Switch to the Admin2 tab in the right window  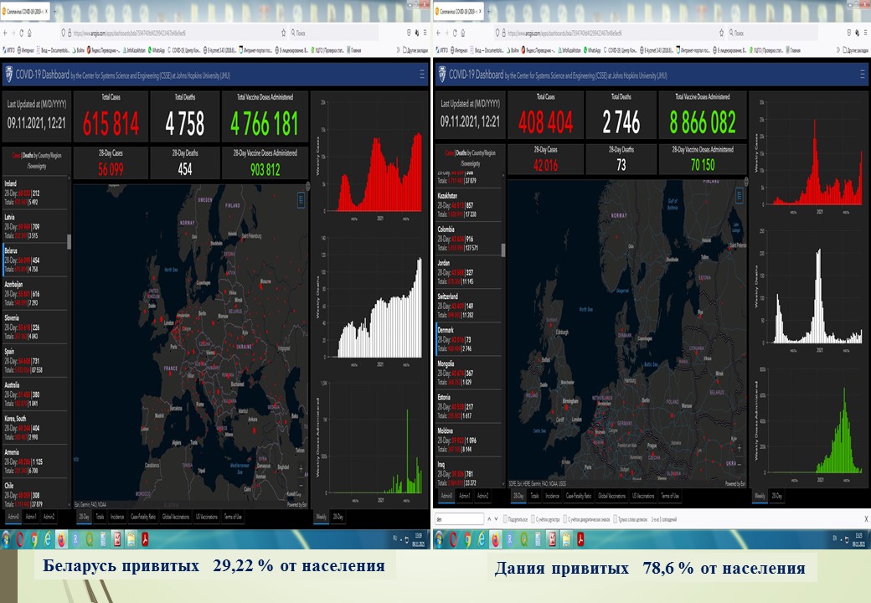[x=482, y=495]
